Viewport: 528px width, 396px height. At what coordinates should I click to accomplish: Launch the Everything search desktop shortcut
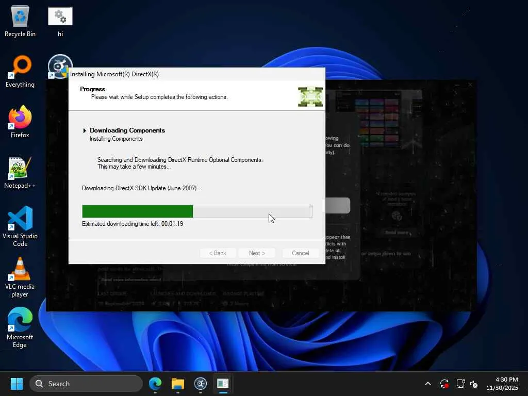(20, 71)
